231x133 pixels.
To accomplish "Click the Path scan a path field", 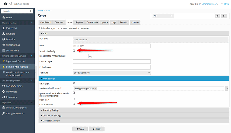I will 112,46.
